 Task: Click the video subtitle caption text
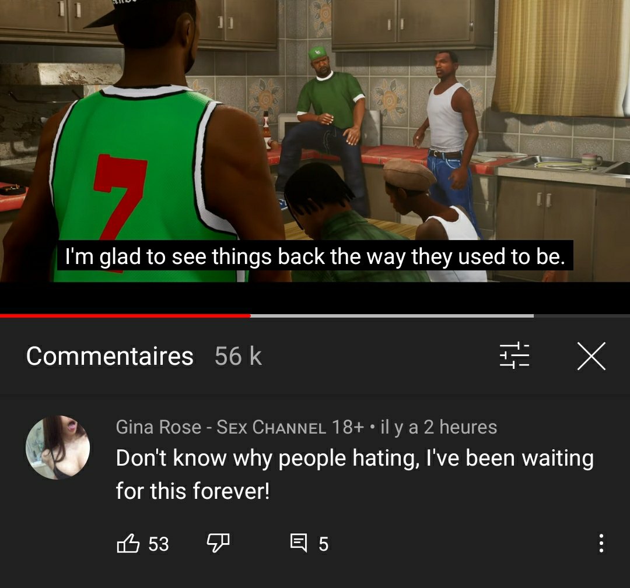click(315, 256)
